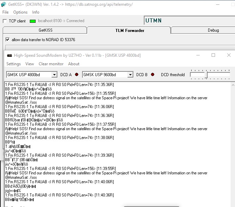This screenshot has height=207, width=235.
Task: Open the View menu in SoundModem
Action: [30, 64]
